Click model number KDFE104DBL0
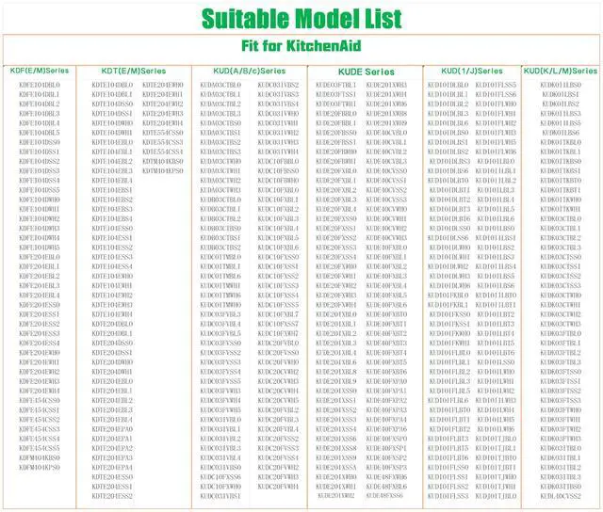 click(x=40, y=85)
